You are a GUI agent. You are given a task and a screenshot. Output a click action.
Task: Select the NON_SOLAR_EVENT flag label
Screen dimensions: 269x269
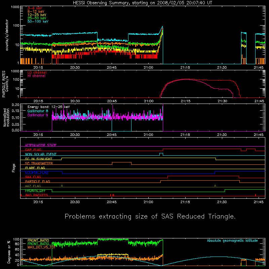[41, 154]
